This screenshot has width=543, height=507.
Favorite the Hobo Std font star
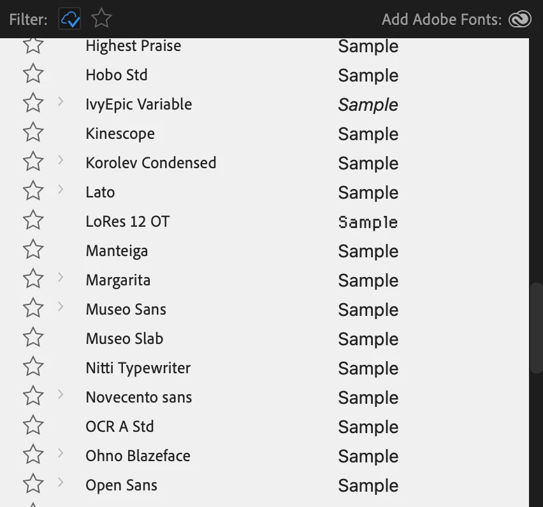pos(33,75)
